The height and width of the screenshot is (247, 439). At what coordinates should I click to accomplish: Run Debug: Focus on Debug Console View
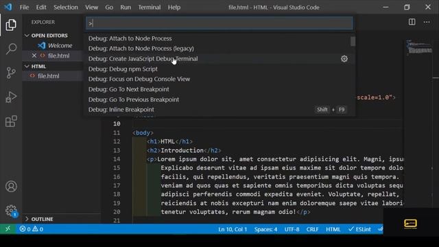coord(219,79)
